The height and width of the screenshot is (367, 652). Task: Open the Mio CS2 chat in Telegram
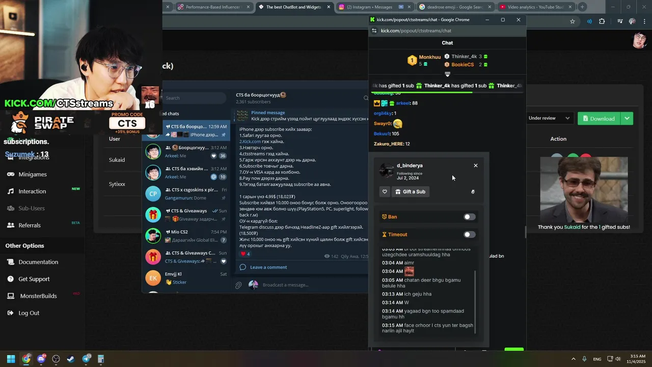point(187,235)
